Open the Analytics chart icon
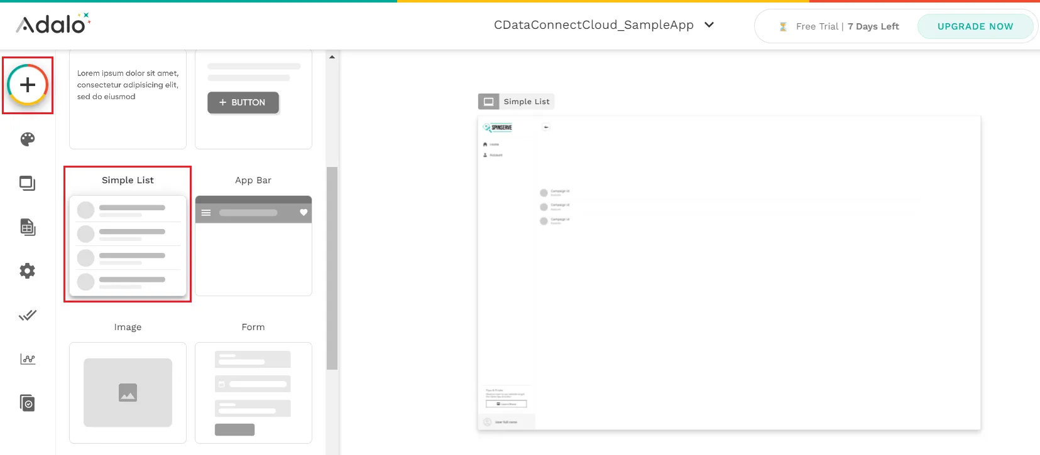 pyautogui.click(x=28, y=359)
